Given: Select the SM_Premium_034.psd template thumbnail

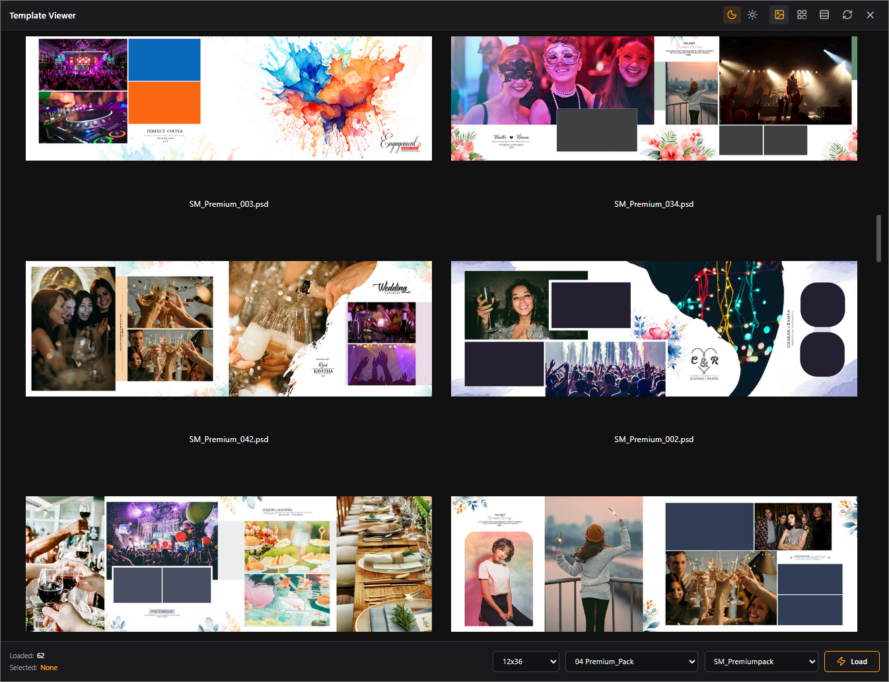Looking at the screenshot, I should click(x=654, y=98).
